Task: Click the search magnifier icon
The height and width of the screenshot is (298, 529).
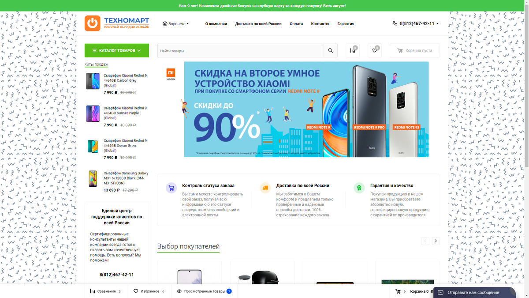Action: (x=331, y=51)
